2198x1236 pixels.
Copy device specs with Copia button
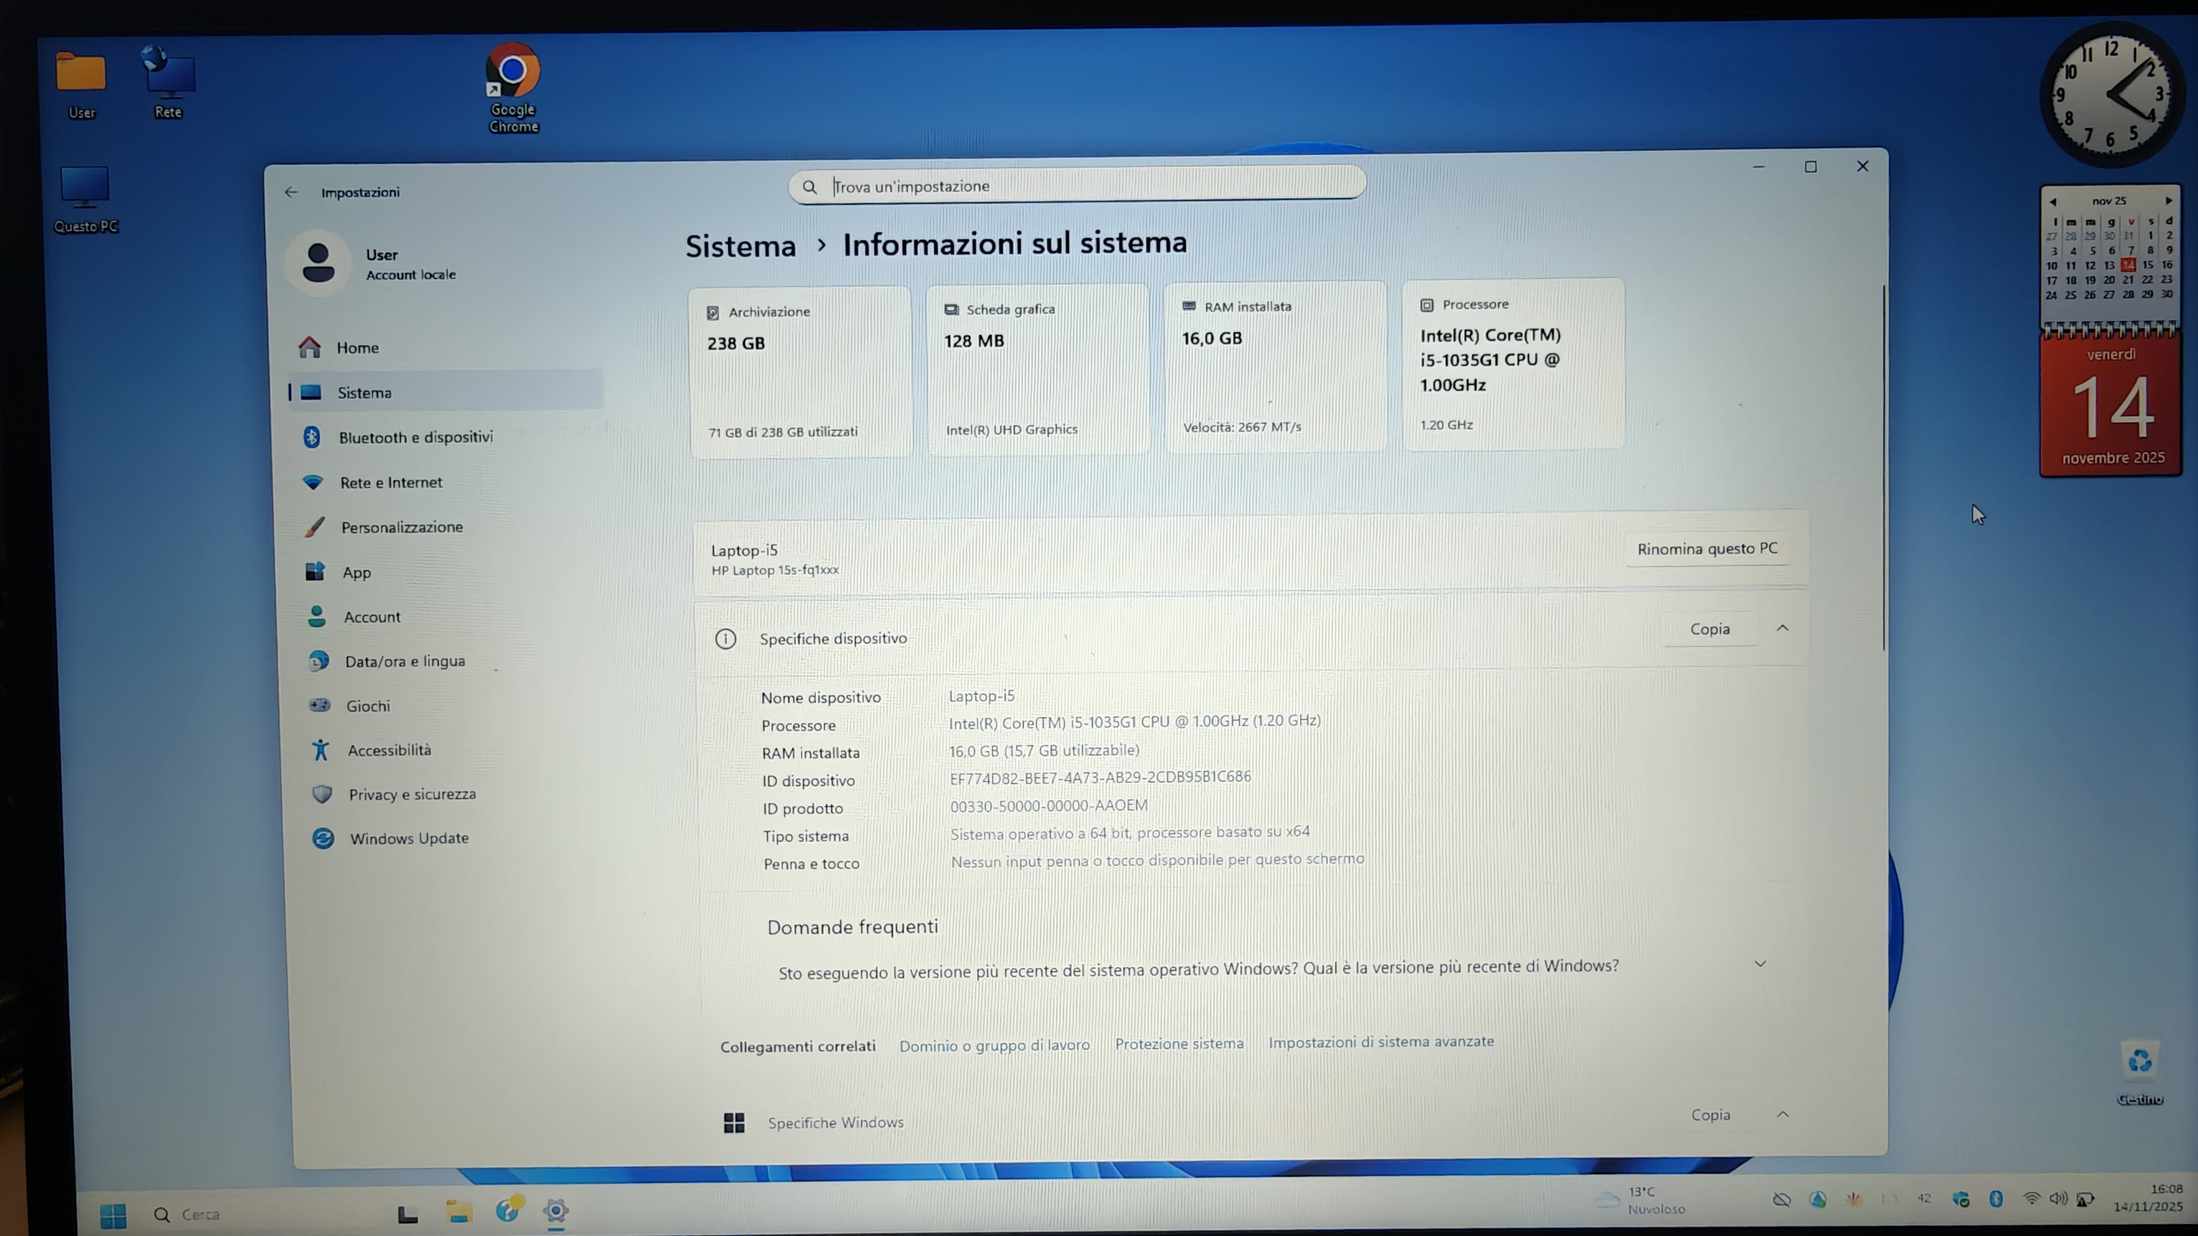[x=1709, y=629]
